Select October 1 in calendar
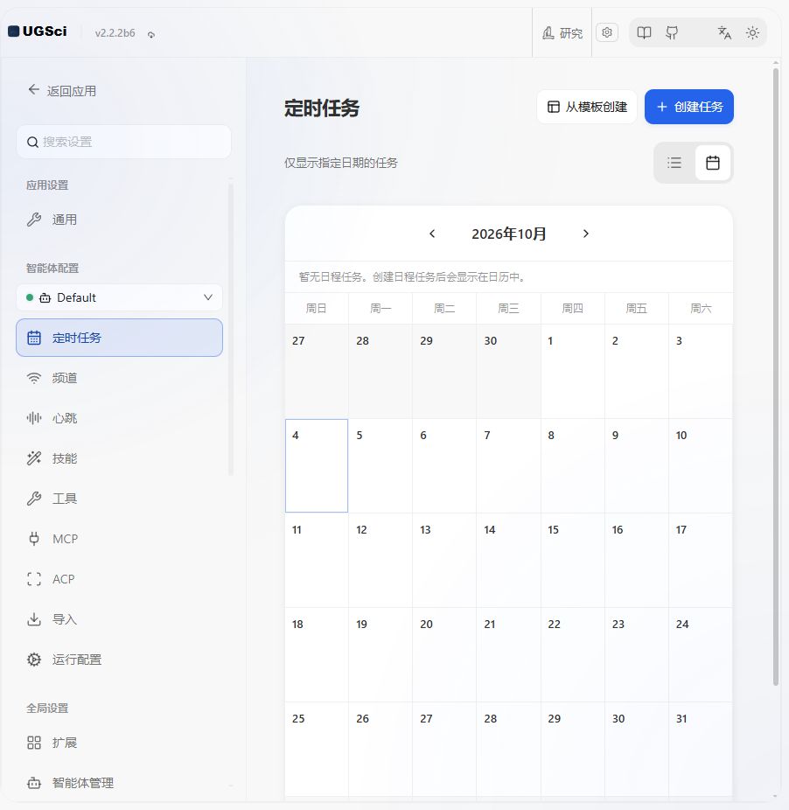789x810 pixels. (572, 372)
